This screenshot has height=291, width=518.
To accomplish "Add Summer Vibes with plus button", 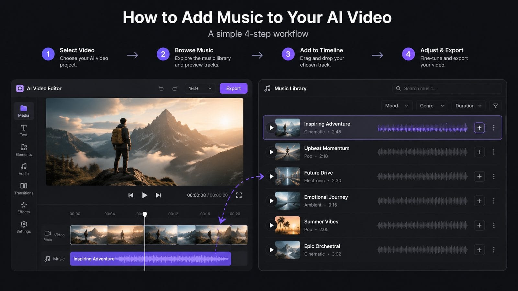I will click(479, 225).
